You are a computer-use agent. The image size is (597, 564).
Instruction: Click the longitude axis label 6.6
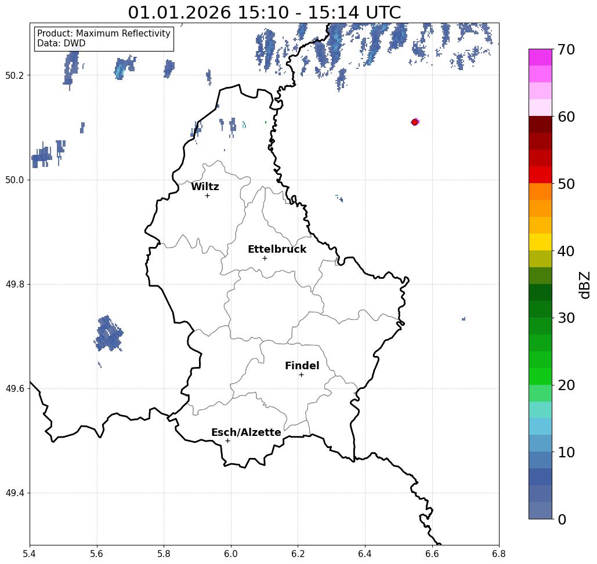[432, 554]
